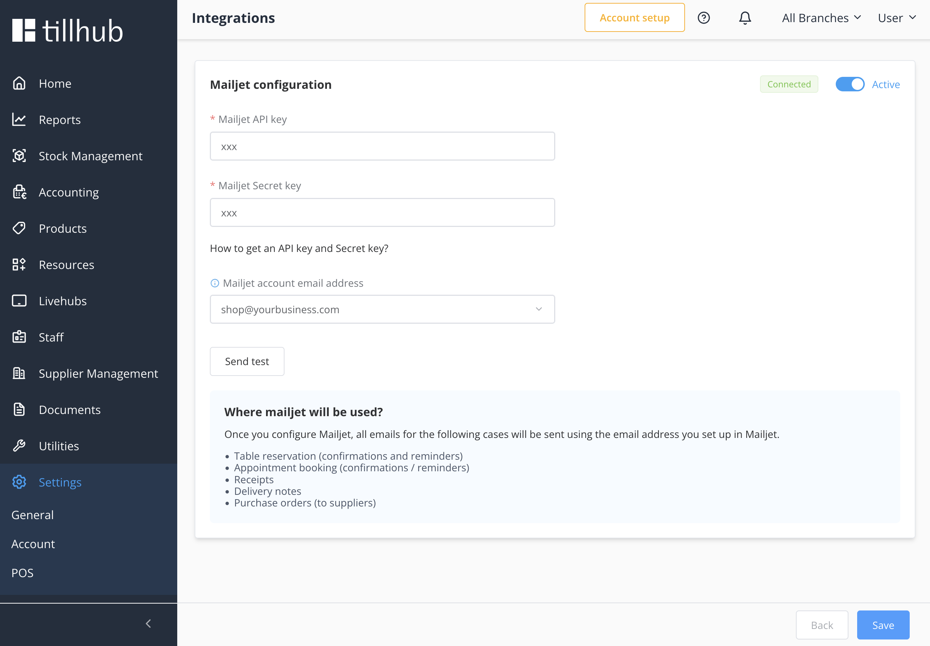Click the Products tag icon
The width and height of the screenshot is (930, 646).
19,228
